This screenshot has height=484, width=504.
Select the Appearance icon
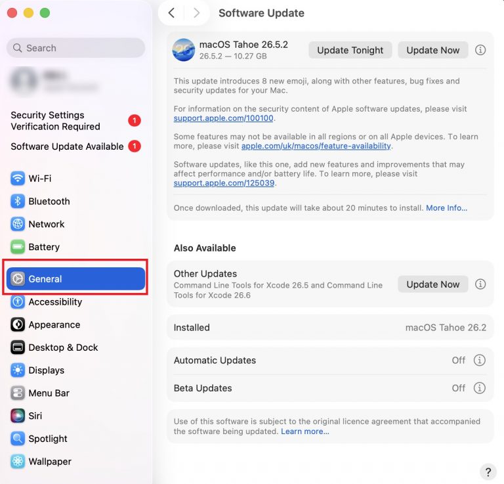(18, 324)
